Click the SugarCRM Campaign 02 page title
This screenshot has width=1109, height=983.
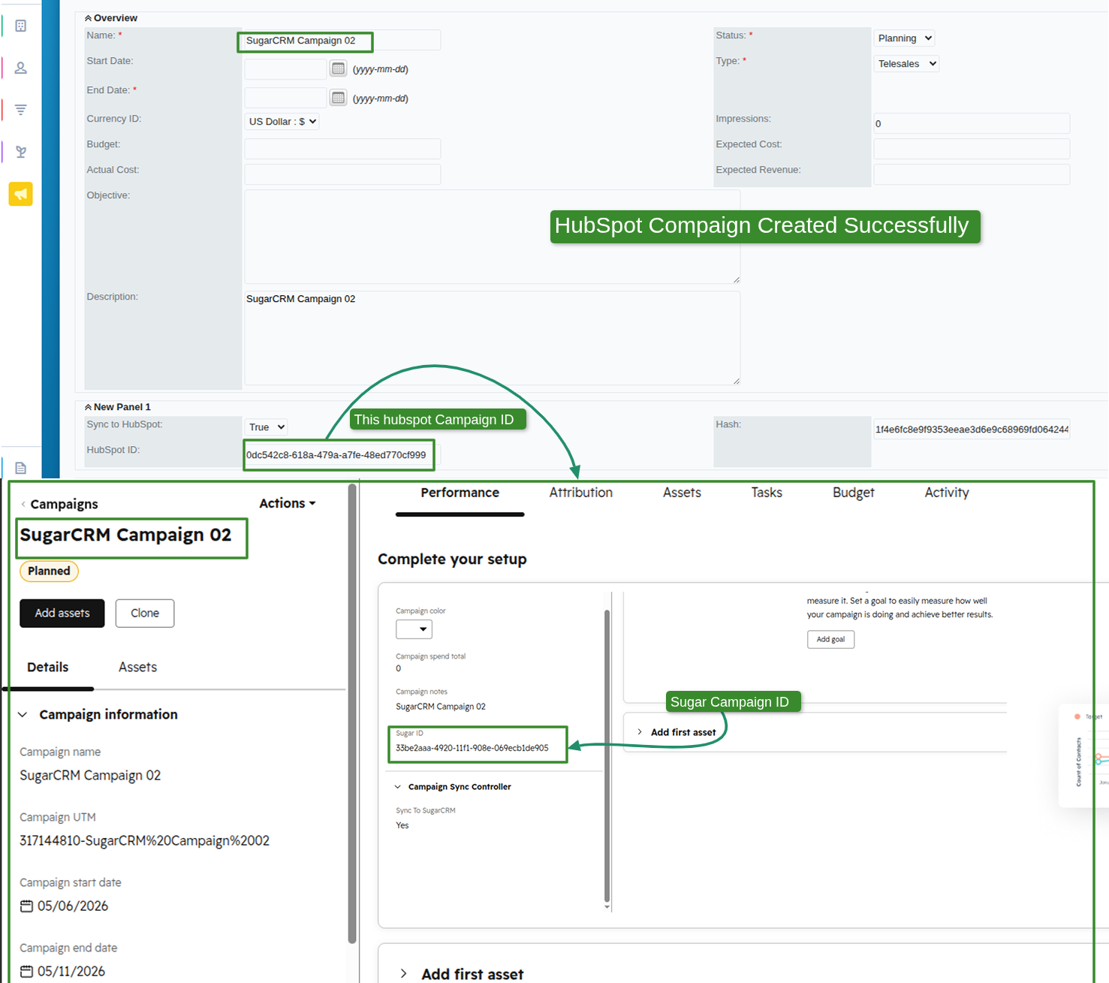point(126,535)
